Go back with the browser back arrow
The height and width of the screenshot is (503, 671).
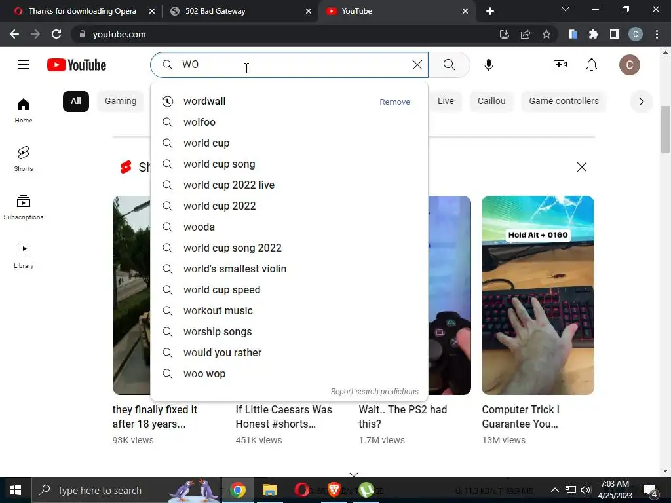pos(14,34)
